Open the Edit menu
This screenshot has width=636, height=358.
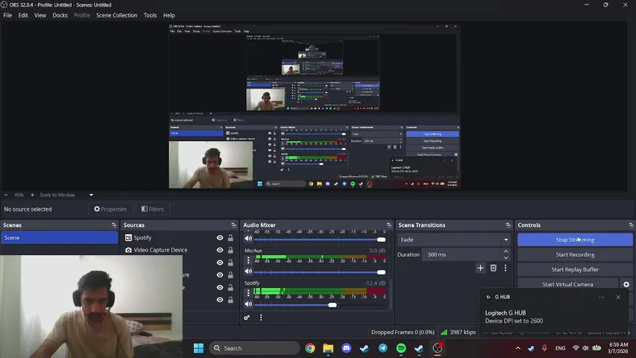pos(23,16)
